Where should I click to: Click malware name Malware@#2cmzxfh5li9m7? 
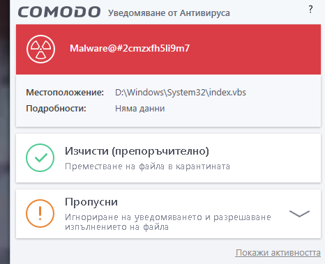(130, 48)
